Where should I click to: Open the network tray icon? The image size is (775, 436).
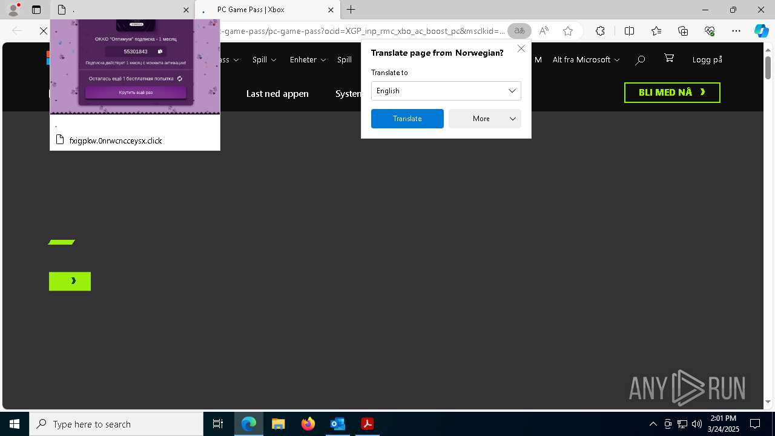click(682, 424)
